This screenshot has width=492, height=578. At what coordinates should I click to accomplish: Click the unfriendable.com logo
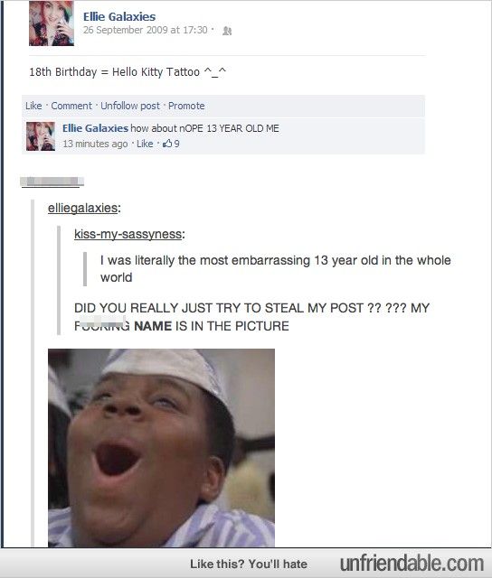tap(412, 564)
